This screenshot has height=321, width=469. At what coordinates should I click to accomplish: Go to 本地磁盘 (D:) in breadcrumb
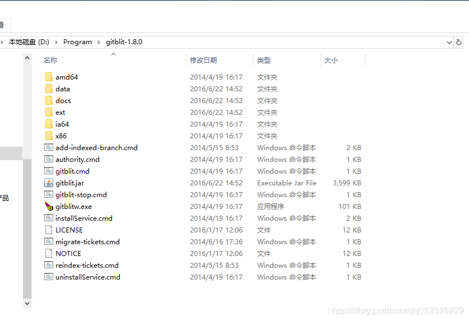29,42
